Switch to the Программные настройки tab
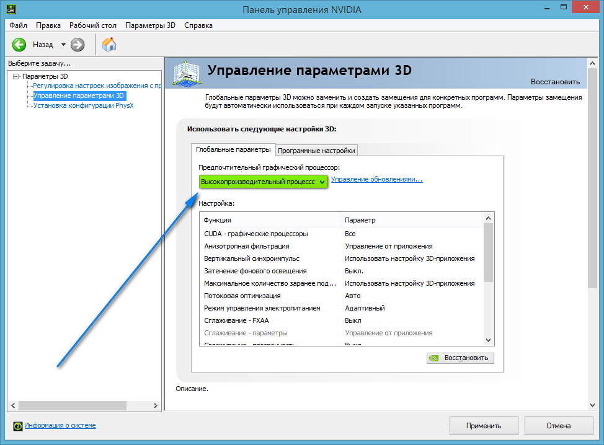Image resolution: width=604 pixels, height=445 pixels. [316, 151]
